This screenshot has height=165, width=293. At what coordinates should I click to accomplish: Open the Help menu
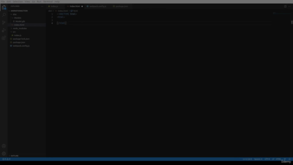pos(57,1)
